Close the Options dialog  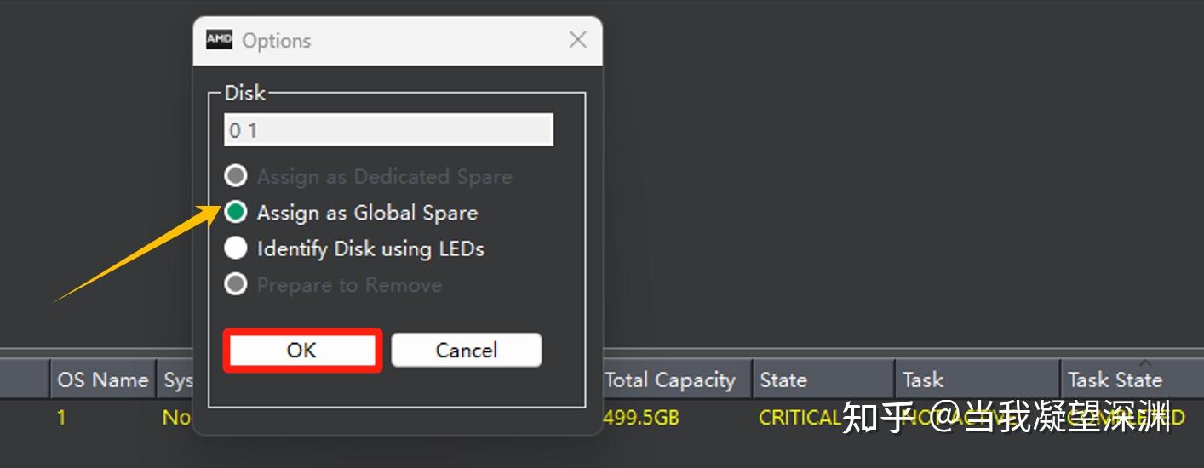(x=578, y=40)
